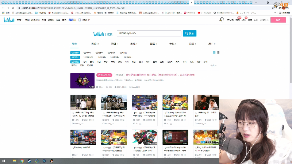Viewport: 292px width, 164px height.
Task: Open the Pinterest bookmark
Action: [x=189, y=13]
